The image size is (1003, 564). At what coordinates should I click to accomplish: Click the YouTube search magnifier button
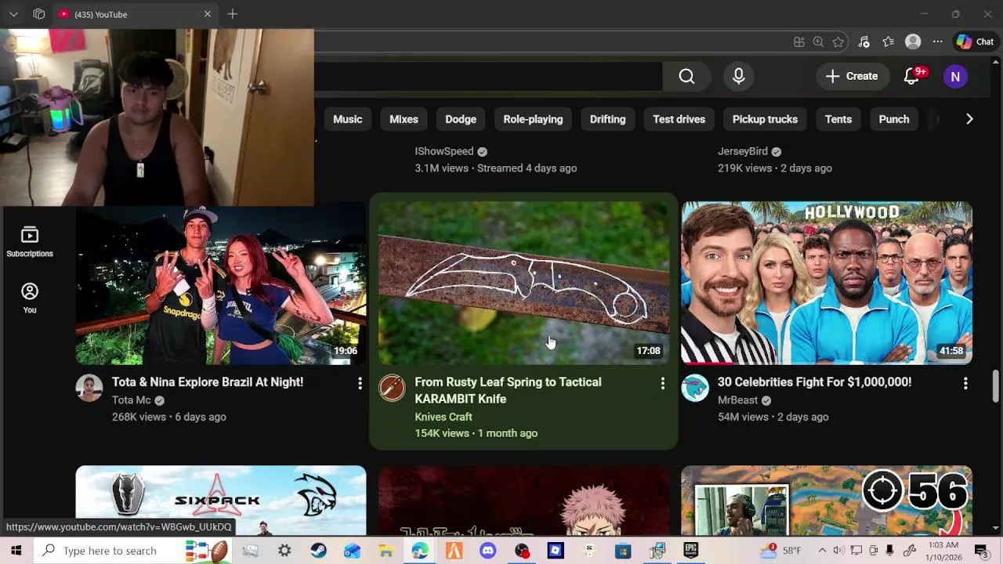[x=686, y=76]
